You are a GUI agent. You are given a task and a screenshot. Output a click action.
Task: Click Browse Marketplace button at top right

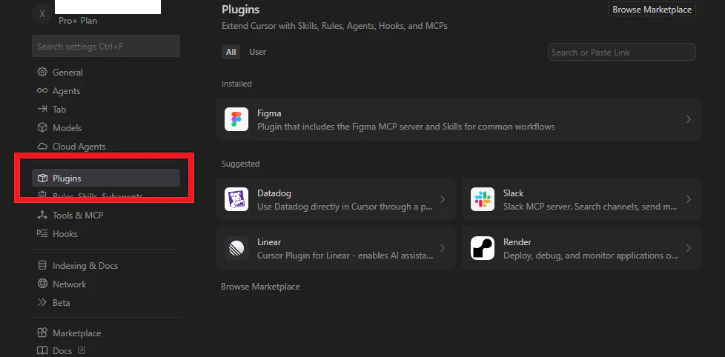click(652, 9)
